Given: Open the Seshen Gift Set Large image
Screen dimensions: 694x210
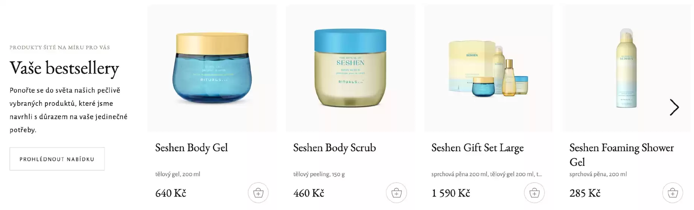Looking at the screenshot, I should [488, 68].
